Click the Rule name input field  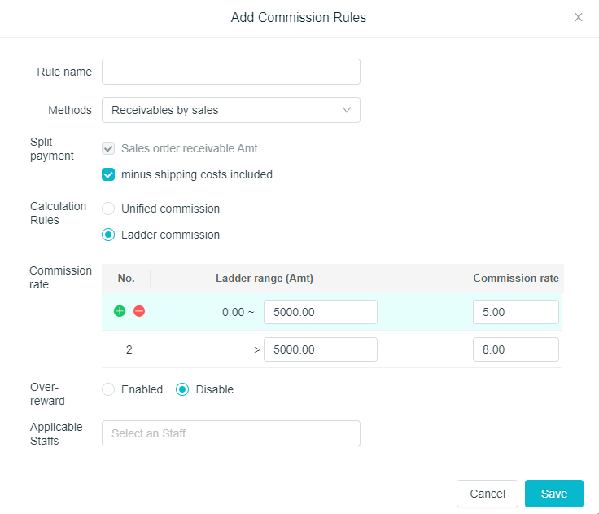[230, 72]
